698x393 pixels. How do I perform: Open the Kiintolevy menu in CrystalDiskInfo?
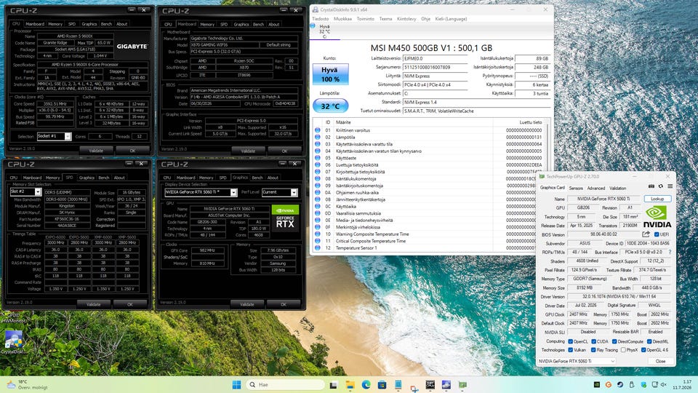click(x=406, y=19)
